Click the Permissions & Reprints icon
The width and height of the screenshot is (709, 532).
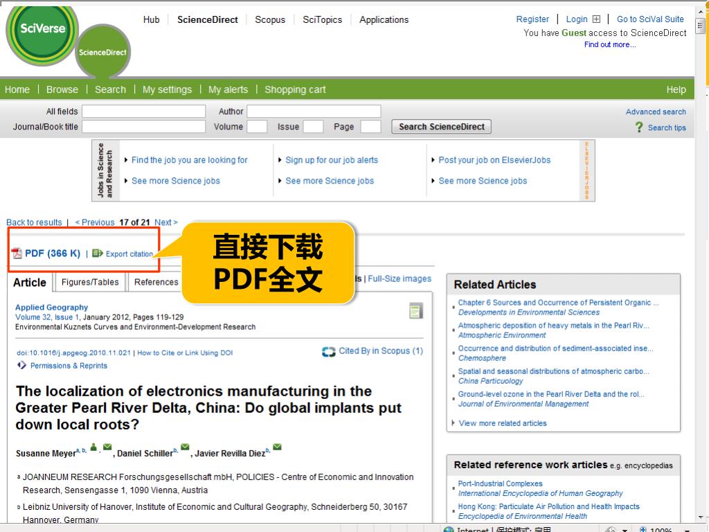coord(21,365)
